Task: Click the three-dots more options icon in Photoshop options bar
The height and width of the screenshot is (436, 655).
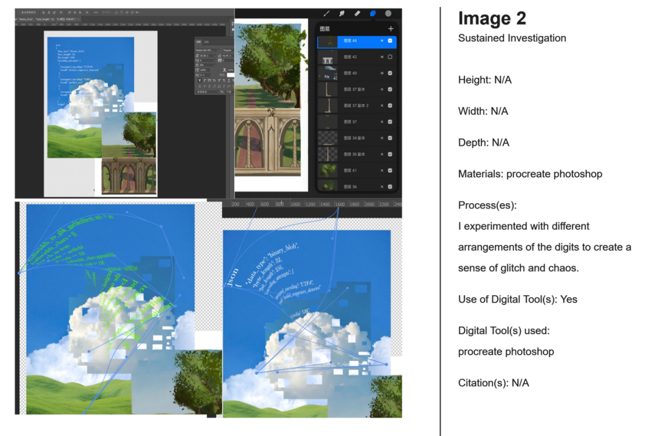Action: point(96,13)
